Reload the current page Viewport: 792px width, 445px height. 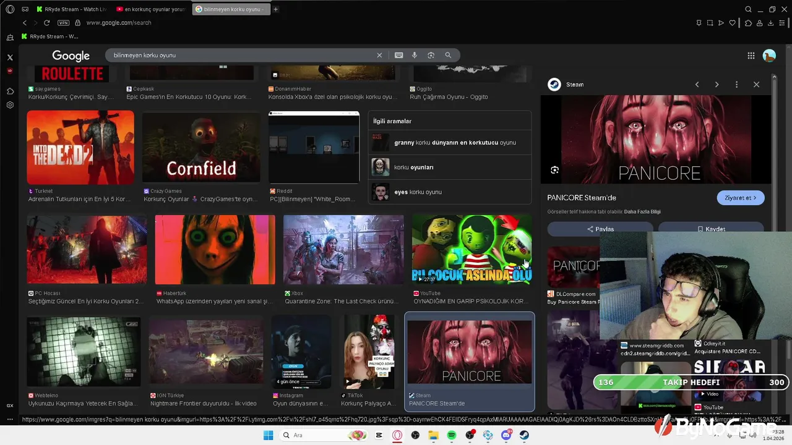(x=46, y=23)
